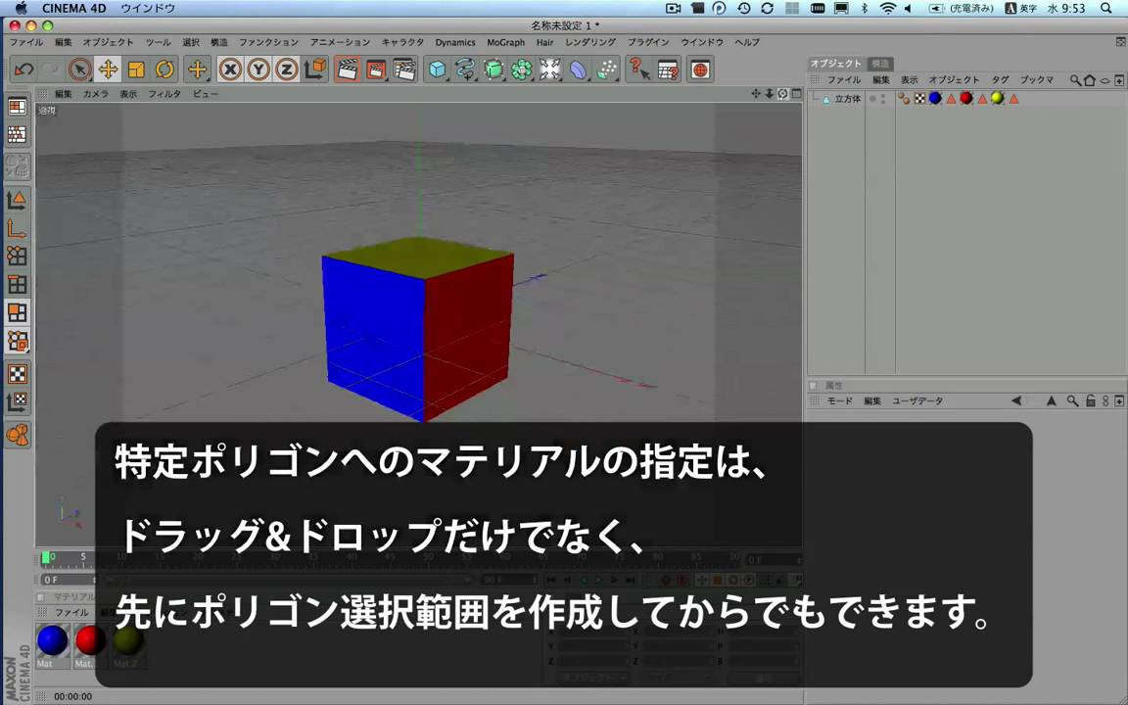Viewport: 1128px width, 705px height.
Task: Click the Undo arrow in the toolbar
Action: click(23, 70)
